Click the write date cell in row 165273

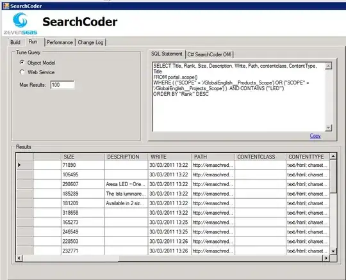(169, 222)
